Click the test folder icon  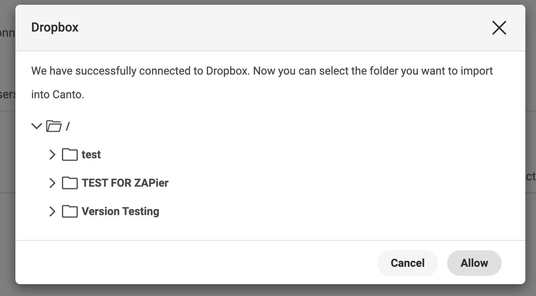pyautogui.click(x=70, y=155)
